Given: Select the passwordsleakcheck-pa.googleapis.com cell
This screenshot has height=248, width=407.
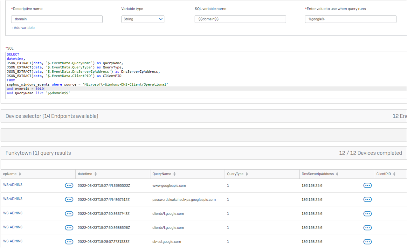Looking at the screenshot, I should 184,200.
